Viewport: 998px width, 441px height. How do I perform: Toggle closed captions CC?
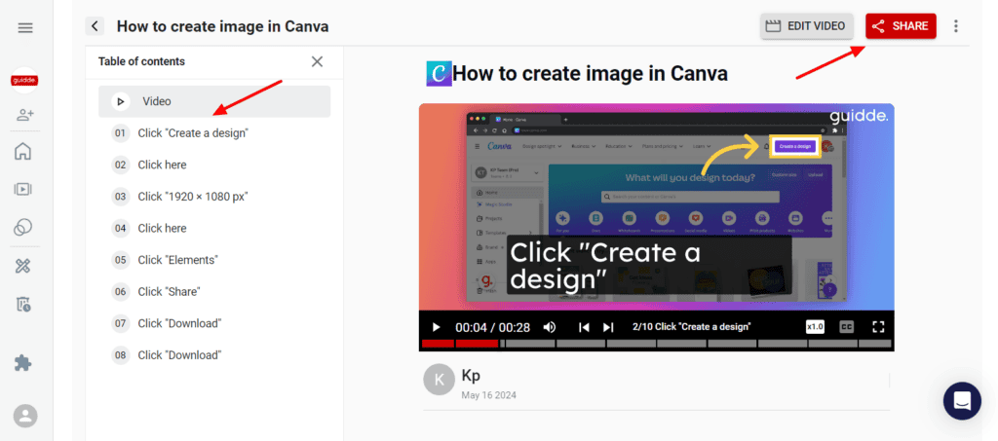coord(847,327)
